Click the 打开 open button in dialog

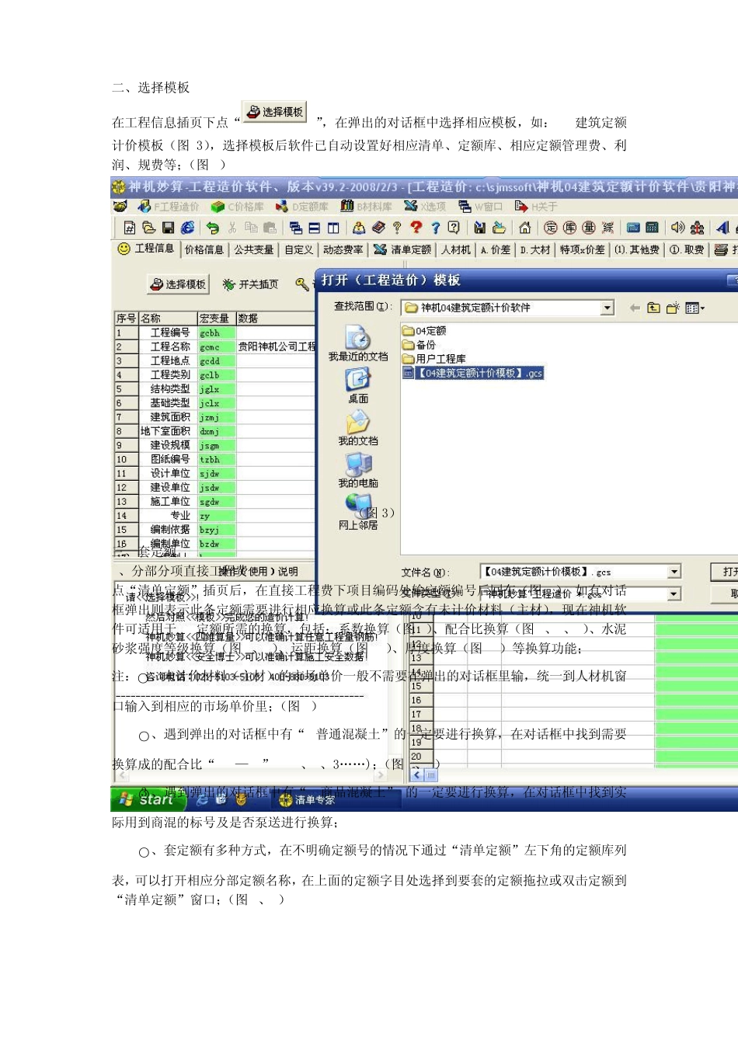pyautogui.click(x=726, y=572)
